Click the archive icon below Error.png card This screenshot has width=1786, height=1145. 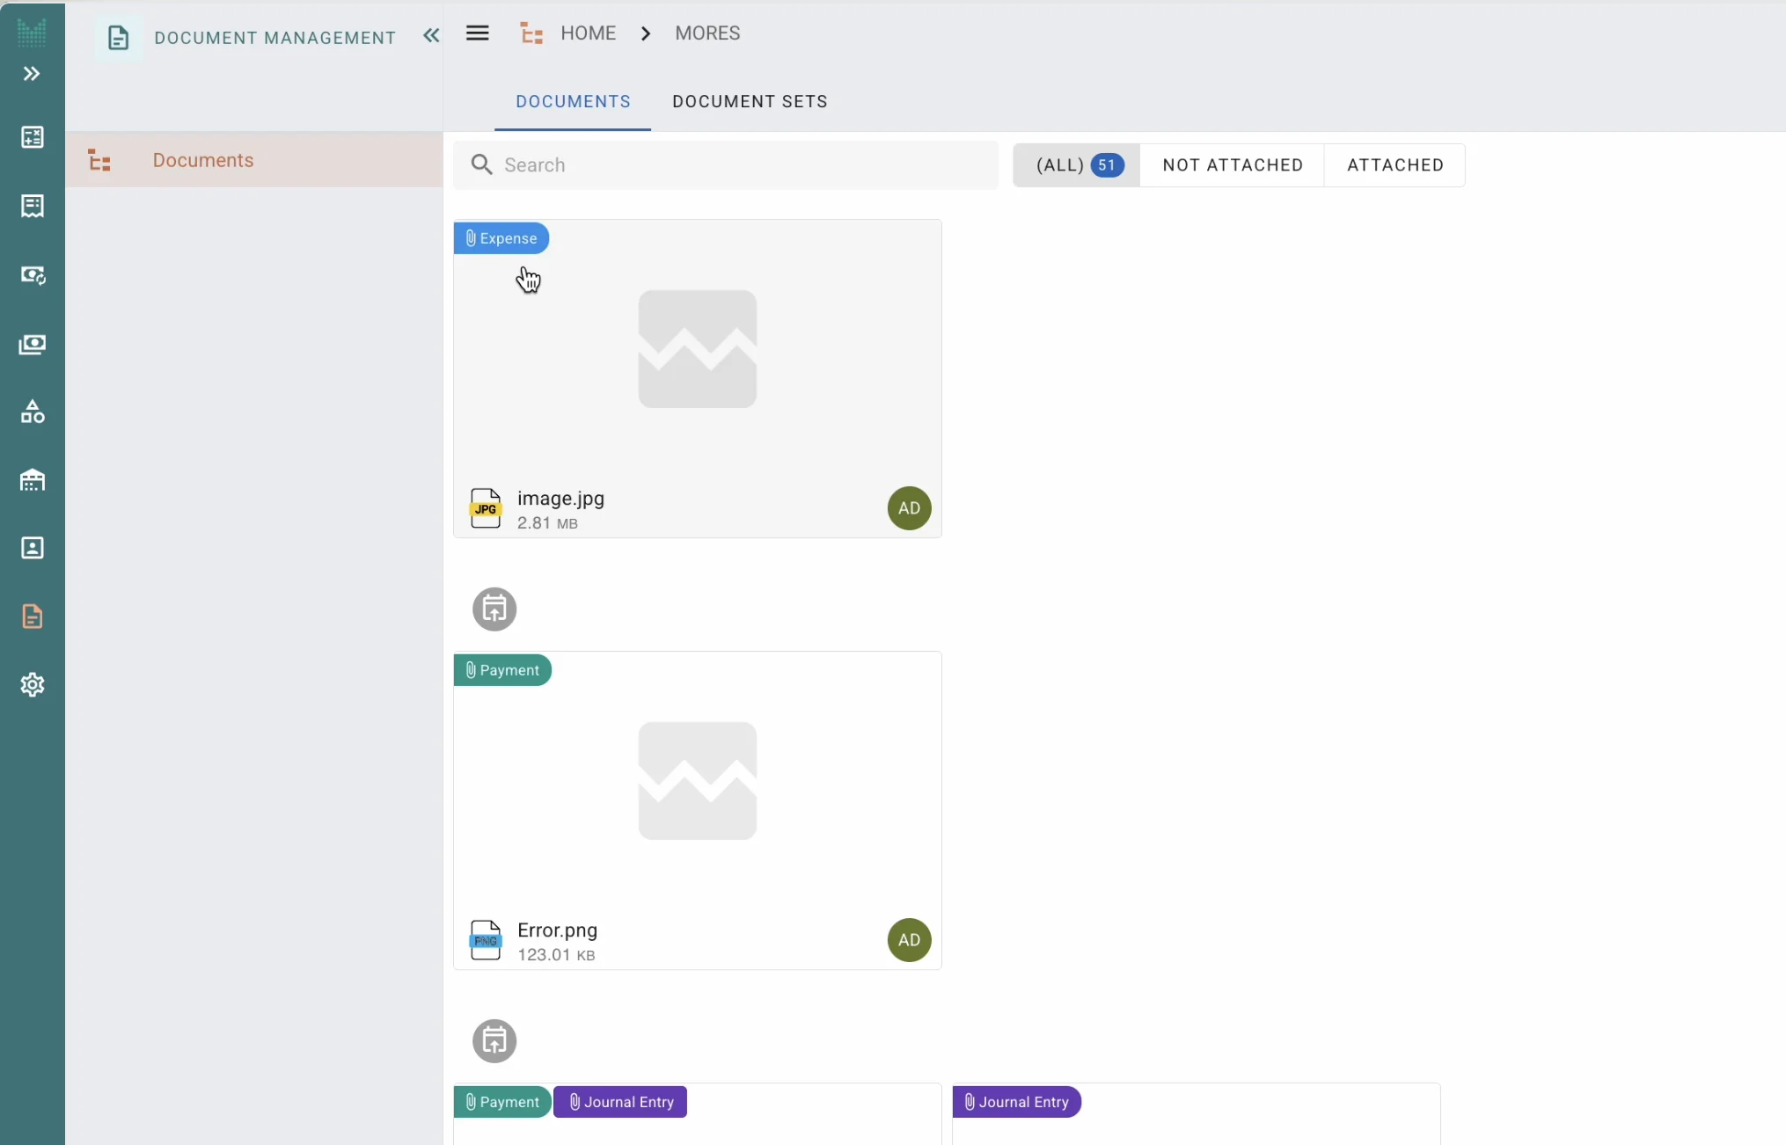pos(494,1041)
